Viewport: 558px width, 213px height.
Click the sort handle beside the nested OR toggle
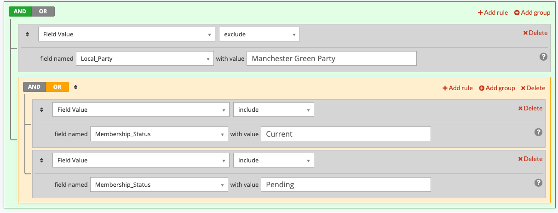(x=75, y=86)
